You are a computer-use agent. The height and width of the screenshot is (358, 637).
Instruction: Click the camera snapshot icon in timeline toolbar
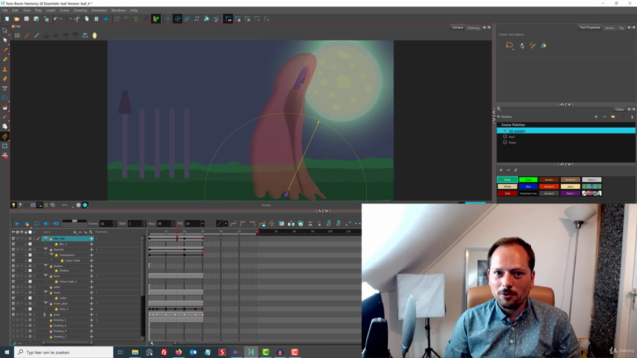click(281, 223)
